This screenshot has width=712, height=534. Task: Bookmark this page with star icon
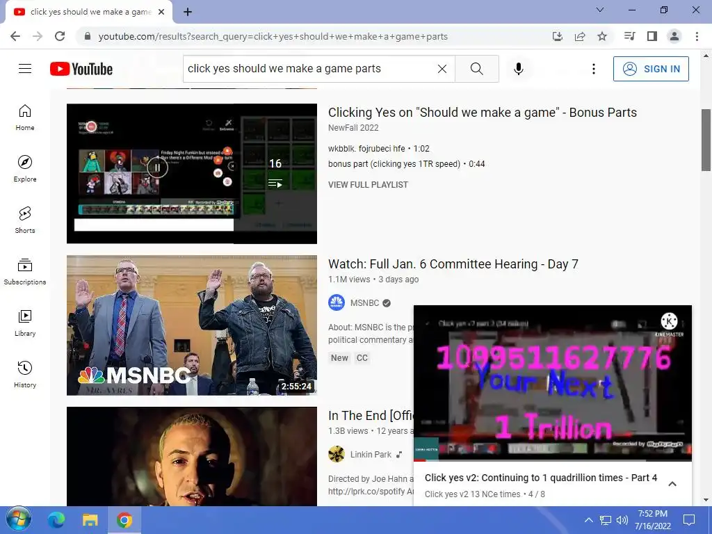(x=602, y=36)
